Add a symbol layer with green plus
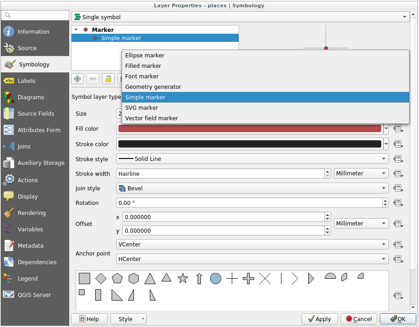The height and width of the screenshot is (327, 419). [x=78, y=79]
